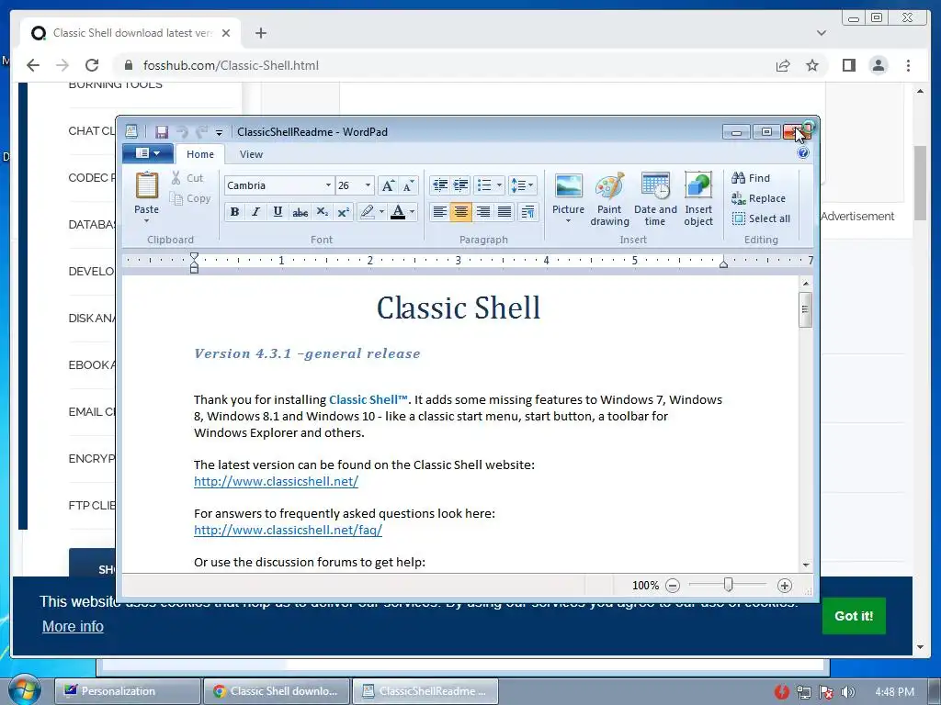This screenshot has width=941, height=705.
Task: Click the zoom out minus button
Action: pyautogui.click(x=673, y=586)
